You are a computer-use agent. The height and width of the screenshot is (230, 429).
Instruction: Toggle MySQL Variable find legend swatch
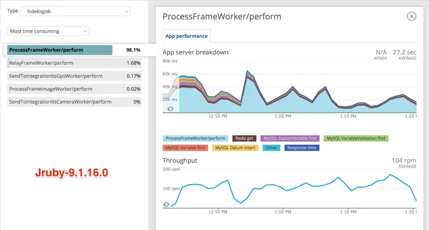pos(185,148)
